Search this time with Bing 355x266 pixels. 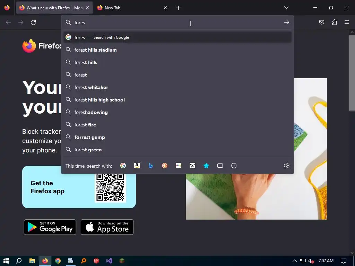coord(151,166)
